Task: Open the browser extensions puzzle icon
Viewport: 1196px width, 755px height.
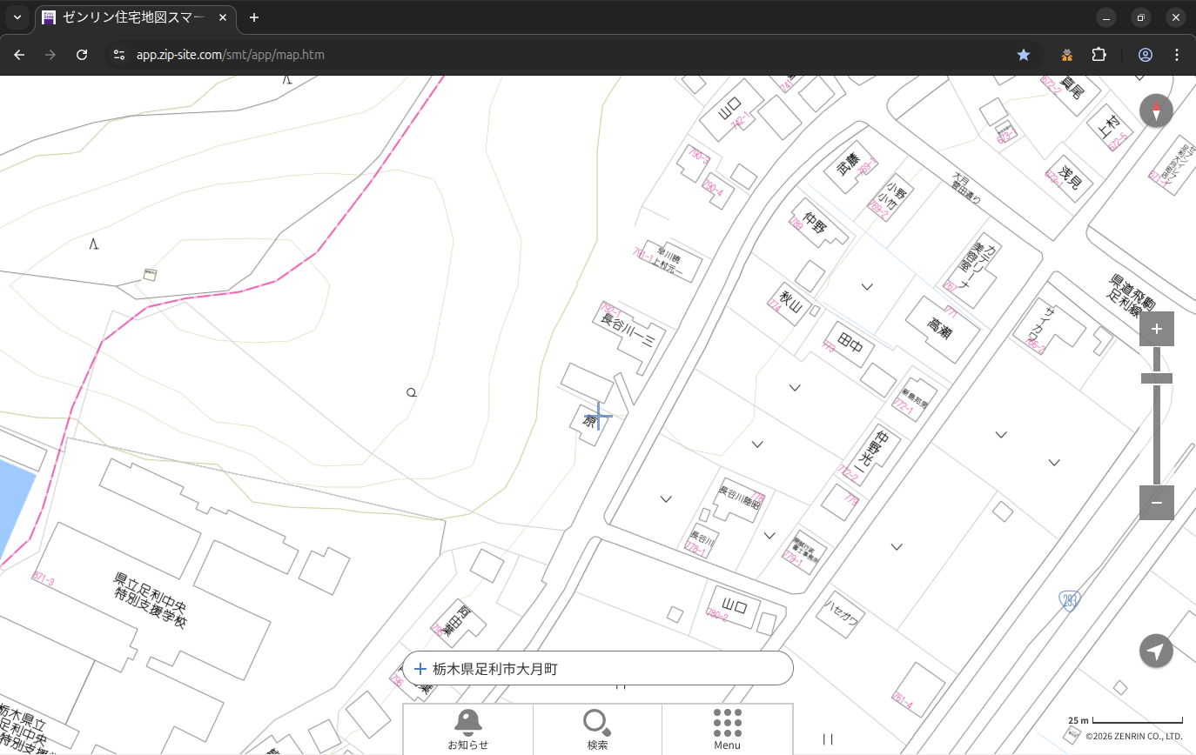Action: [1099, 55]
